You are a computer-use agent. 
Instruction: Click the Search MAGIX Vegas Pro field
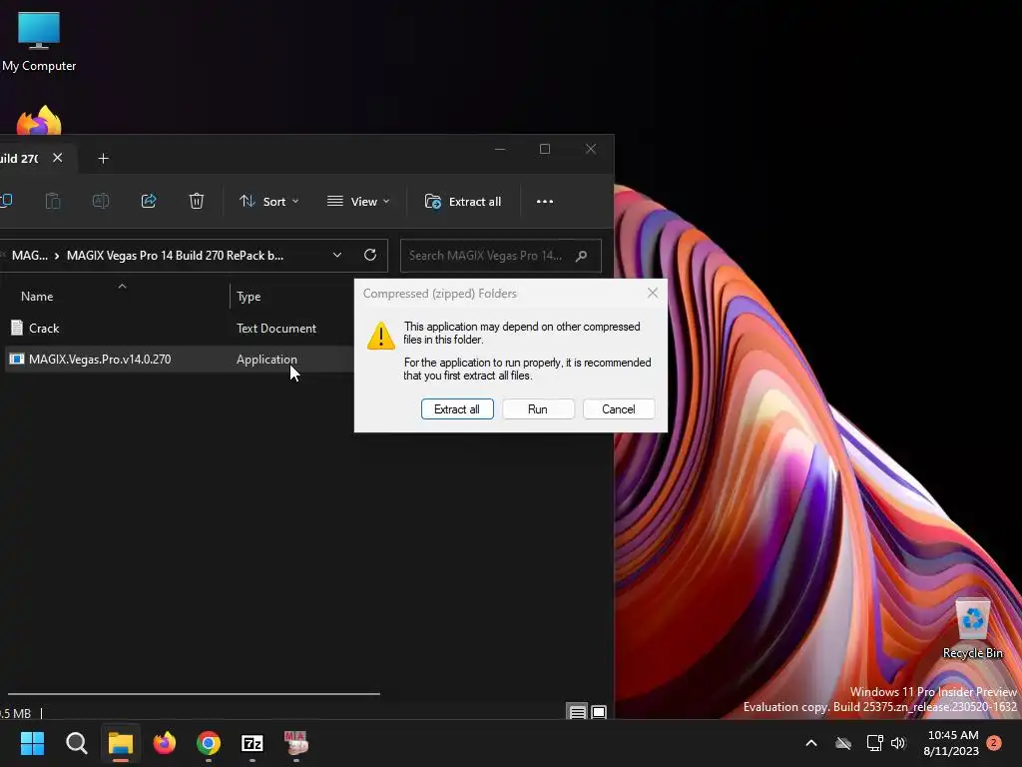click(x=501, y=256)
